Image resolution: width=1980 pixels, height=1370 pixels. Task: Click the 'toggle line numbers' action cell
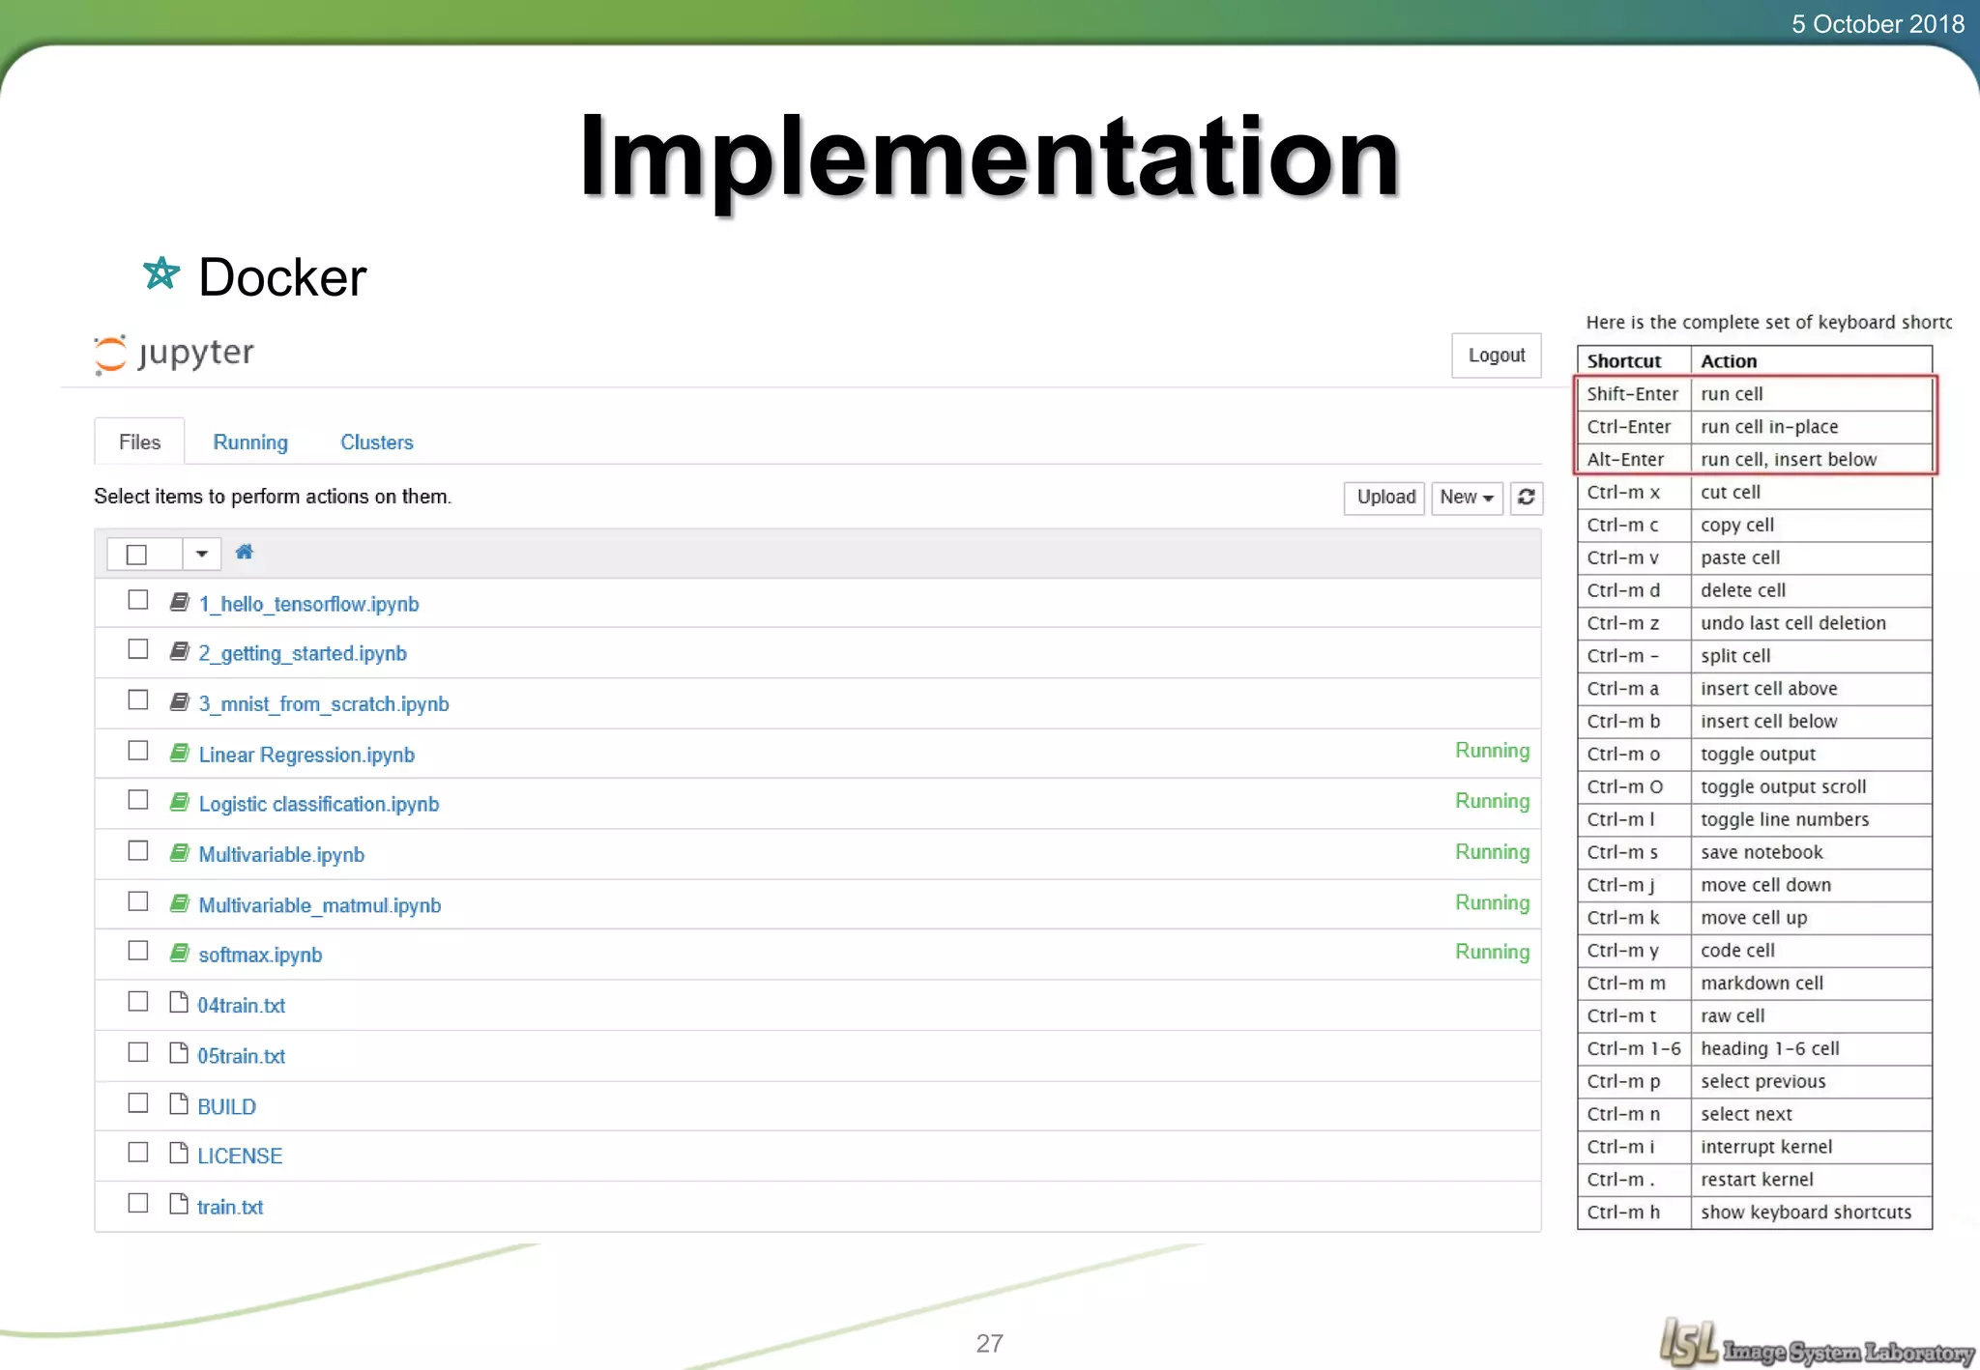(1812, 819)
